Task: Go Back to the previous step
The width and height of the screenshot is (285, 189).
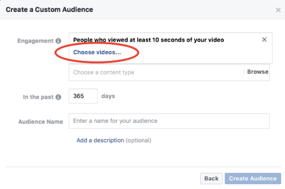Action: click(211, 179)
